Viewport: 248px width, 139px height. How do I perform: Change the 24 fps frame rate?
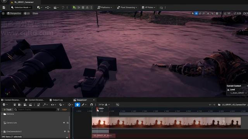[x=104, y=105]
